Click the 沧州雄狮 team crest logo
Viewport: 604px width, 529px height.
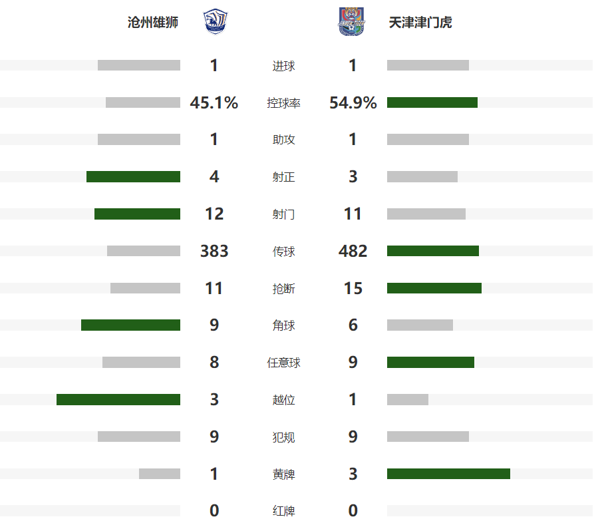coord(214,21)
